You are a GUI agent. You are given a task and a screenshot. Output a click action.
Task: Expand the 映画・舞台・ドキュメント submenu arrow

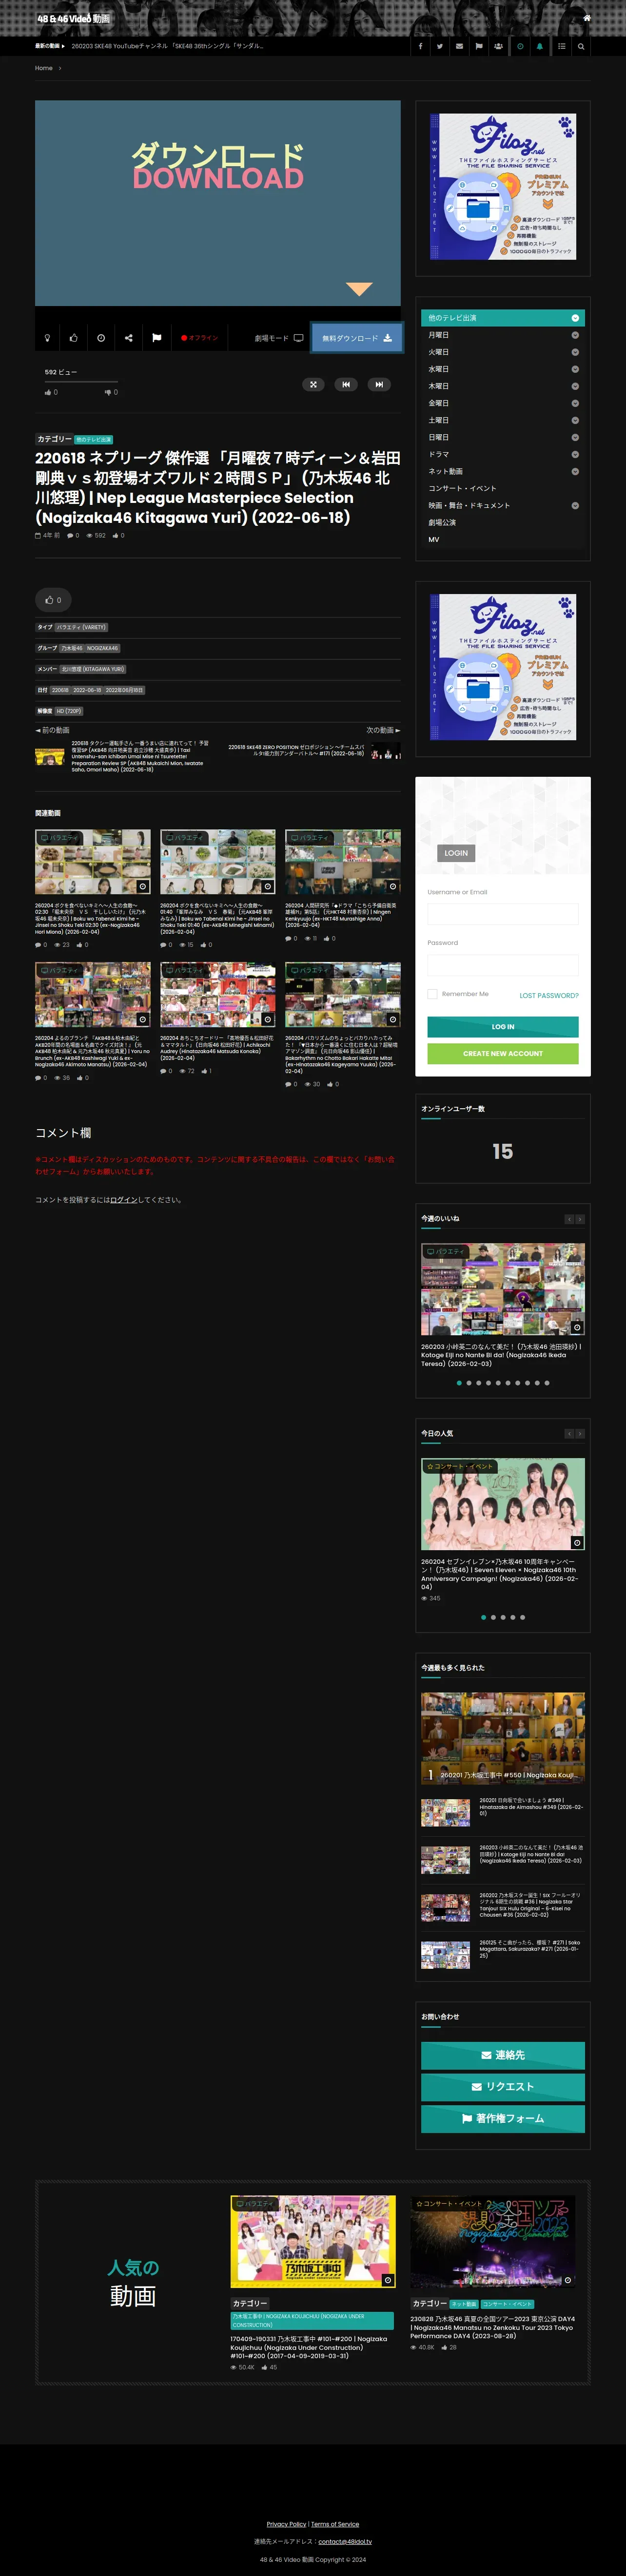(x=575, y=505)
